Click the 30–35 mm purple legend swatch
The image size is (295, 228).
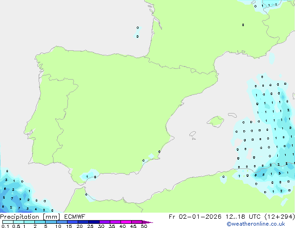click(x=105, y=222)
